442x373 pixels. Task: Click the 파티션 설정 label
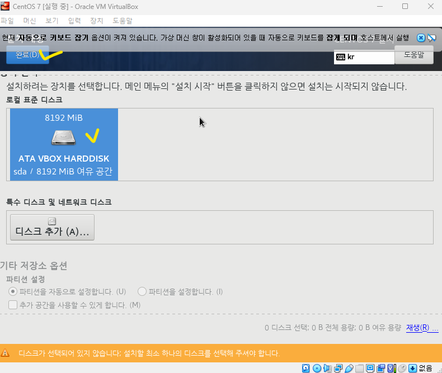pyautogui.click(x=26, y=279)
